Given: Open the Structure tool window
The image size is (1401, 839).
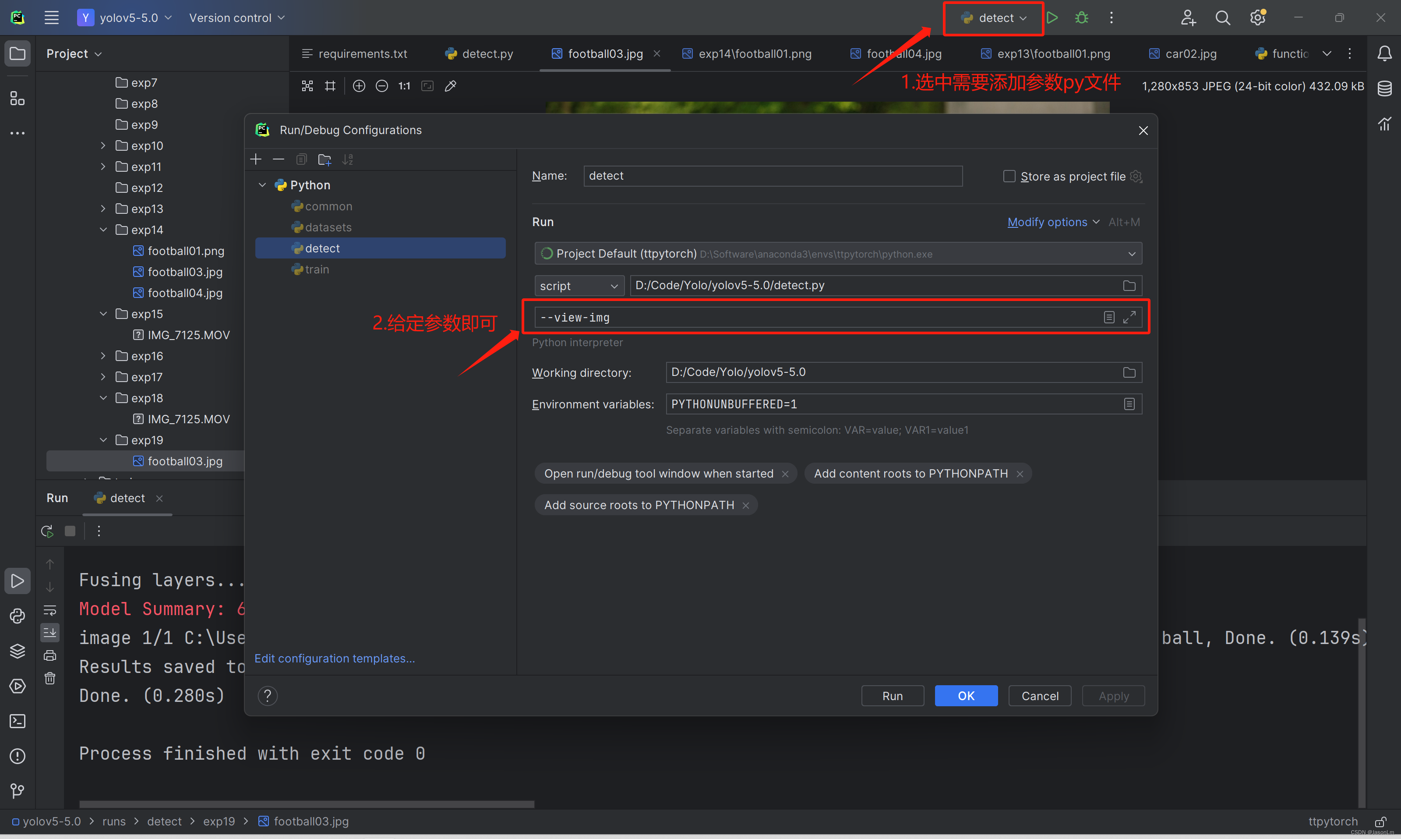Looking at the screenshot, I should [x=18, y=99].
